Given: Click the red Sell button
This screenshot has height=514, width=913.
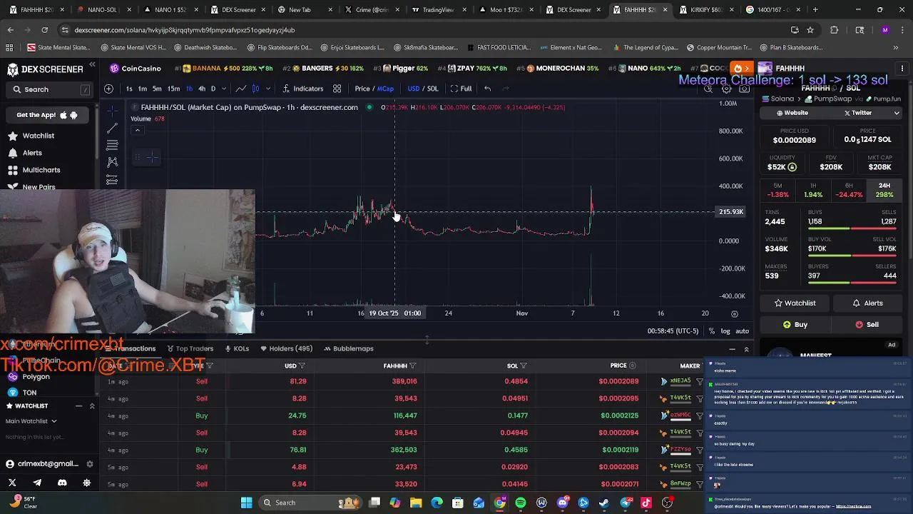Looking at the screenshot, I should tap(868, 324).
